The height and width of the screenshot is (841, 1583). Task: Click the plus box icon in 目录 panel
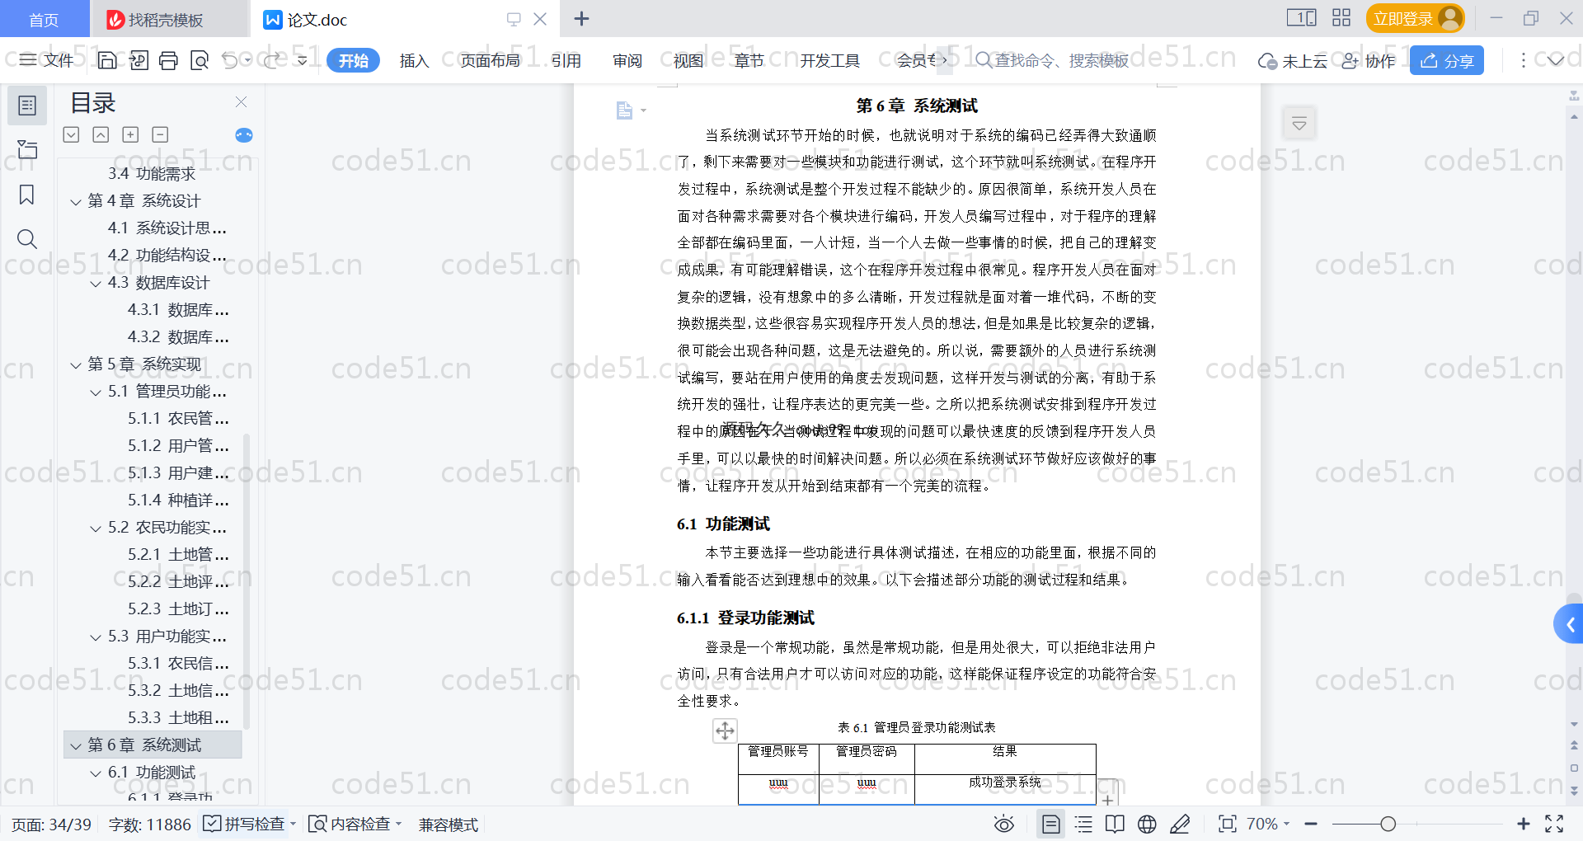pyautogui.click(x=130, y=134)
